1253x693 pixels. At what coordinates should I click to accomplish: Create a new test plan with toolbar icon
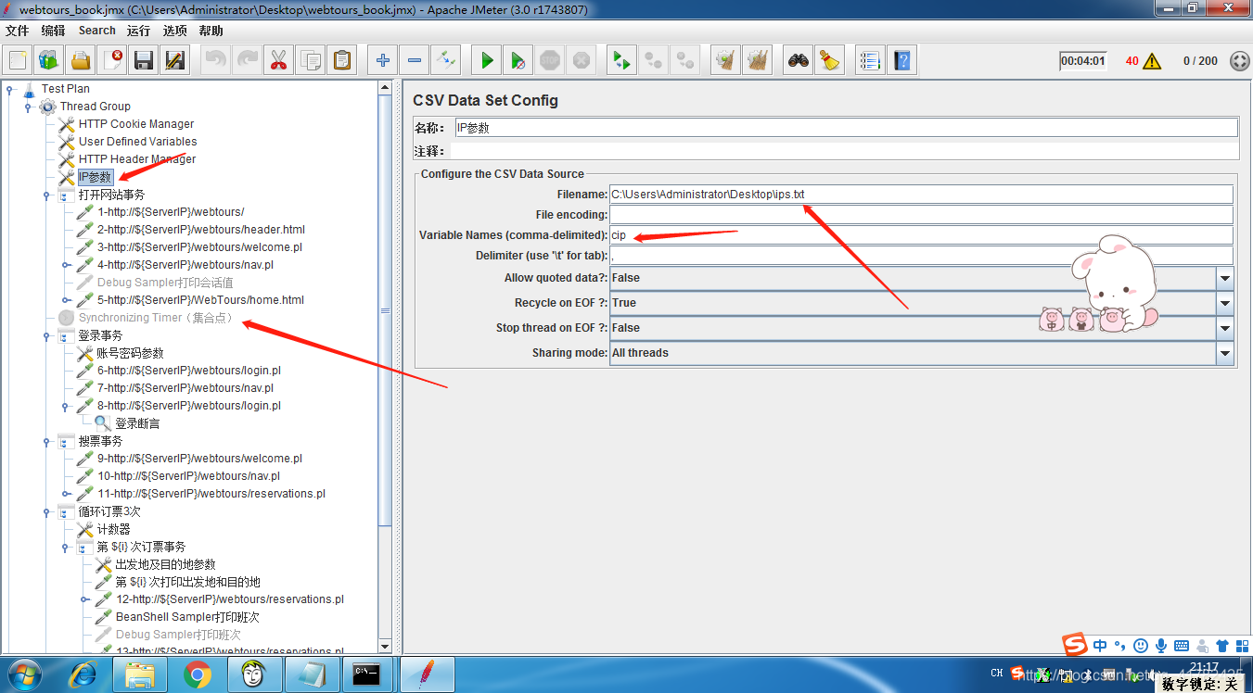(x=18, y=61)
